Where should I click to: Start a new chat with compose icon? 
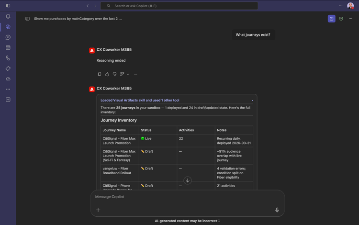(331, 19)
